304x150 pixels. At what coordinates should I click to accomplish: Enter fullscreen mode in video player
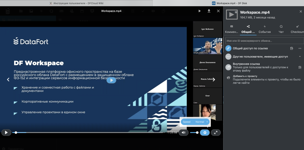coord(216,133)
